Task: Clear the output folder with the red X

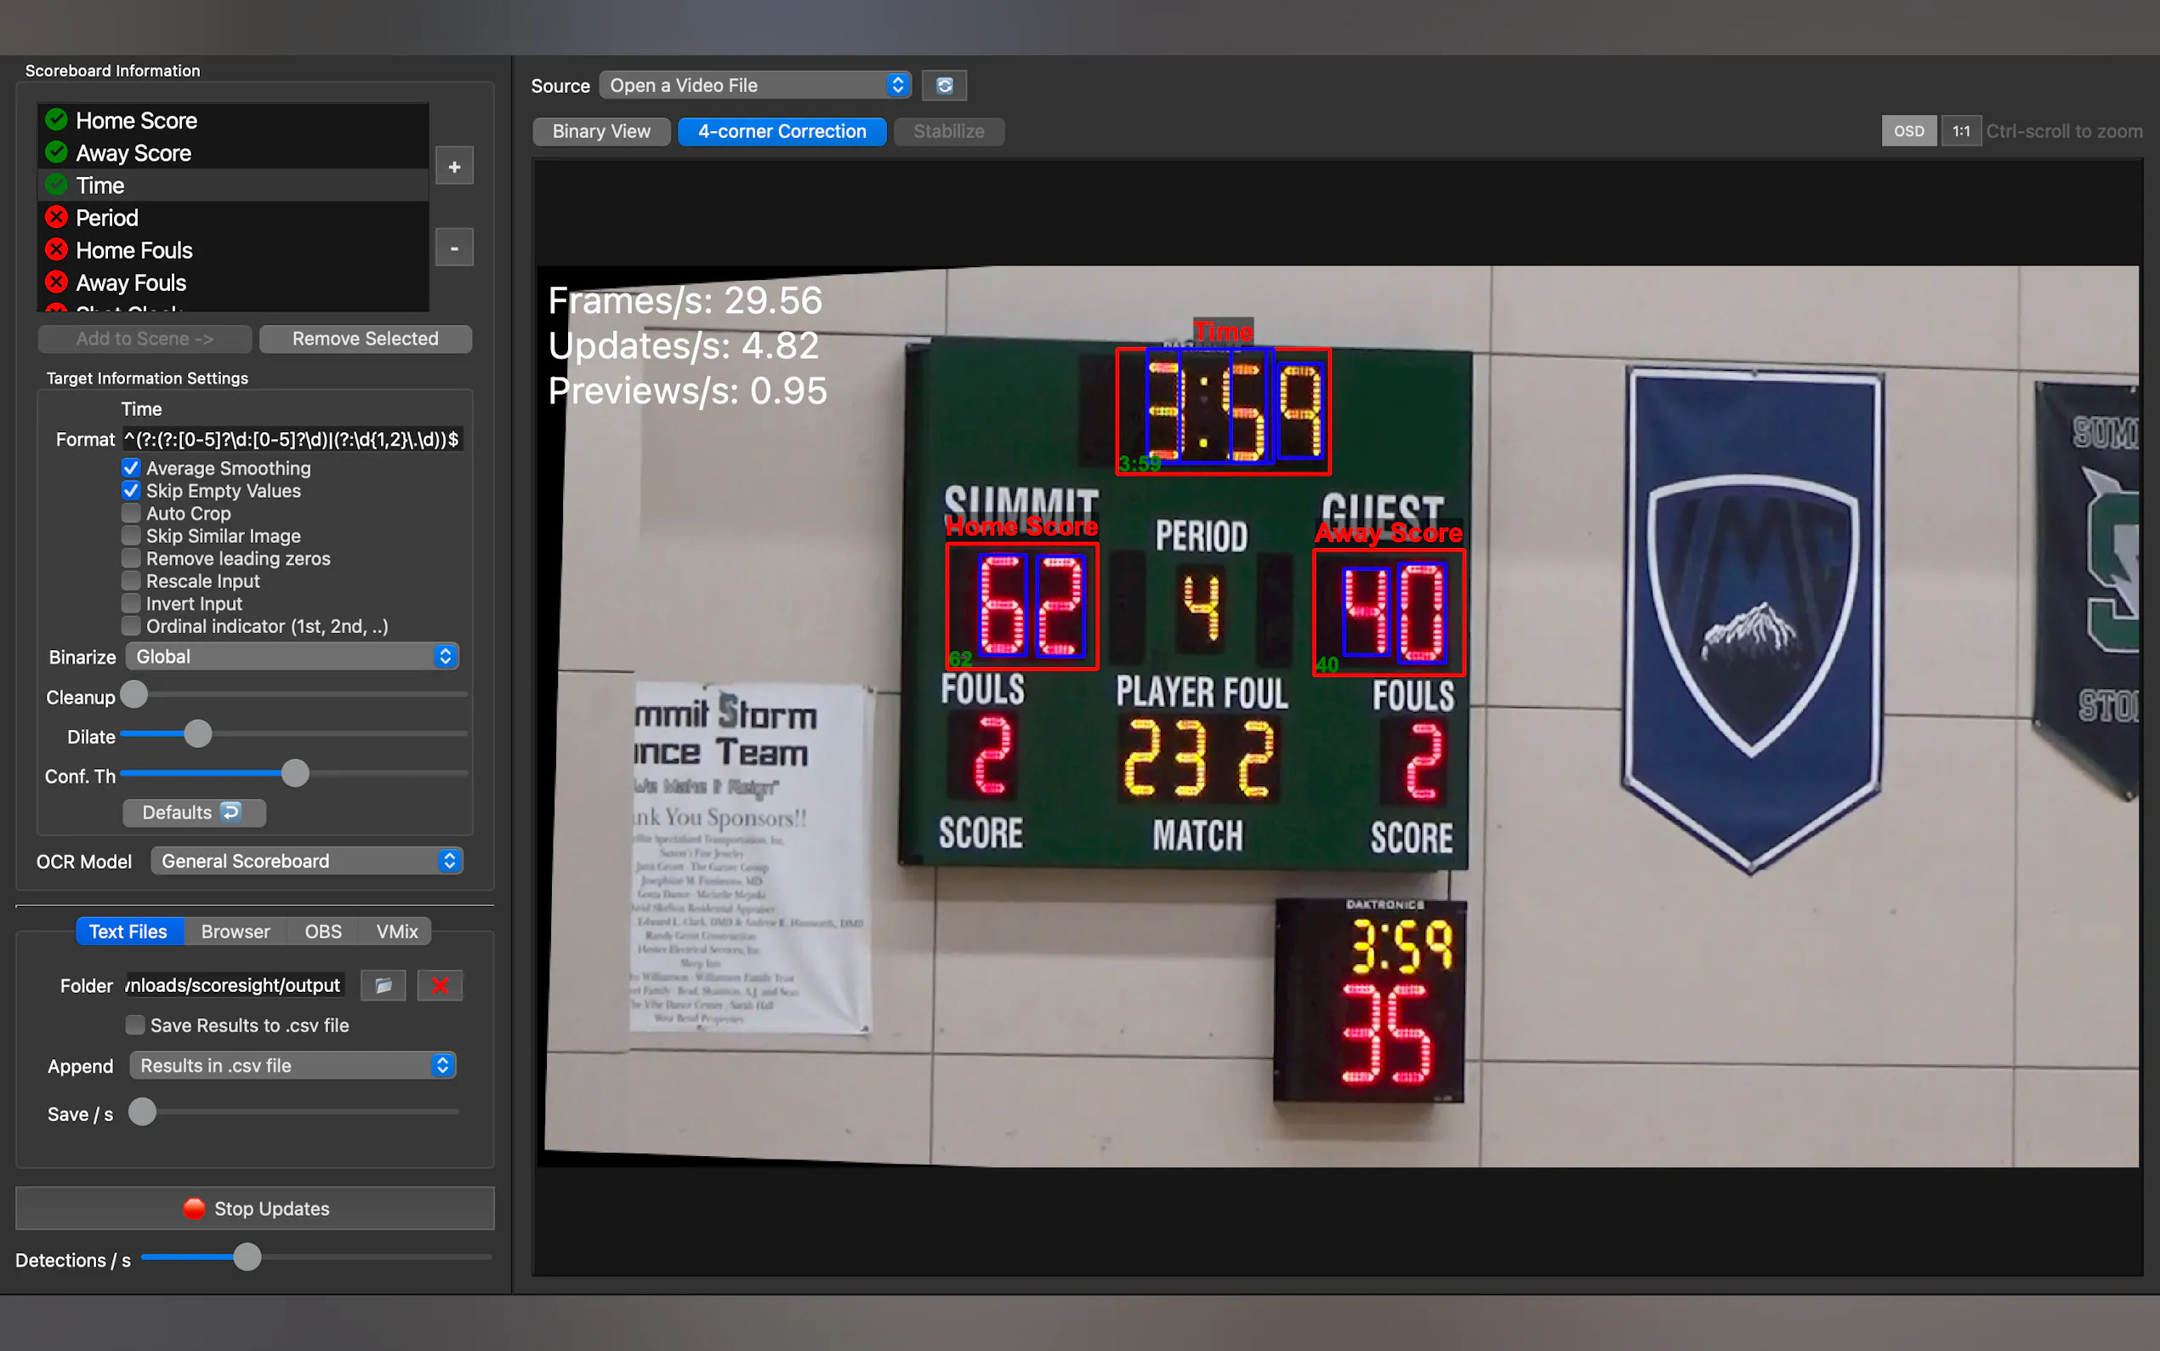Action: (x=440, y=985)
